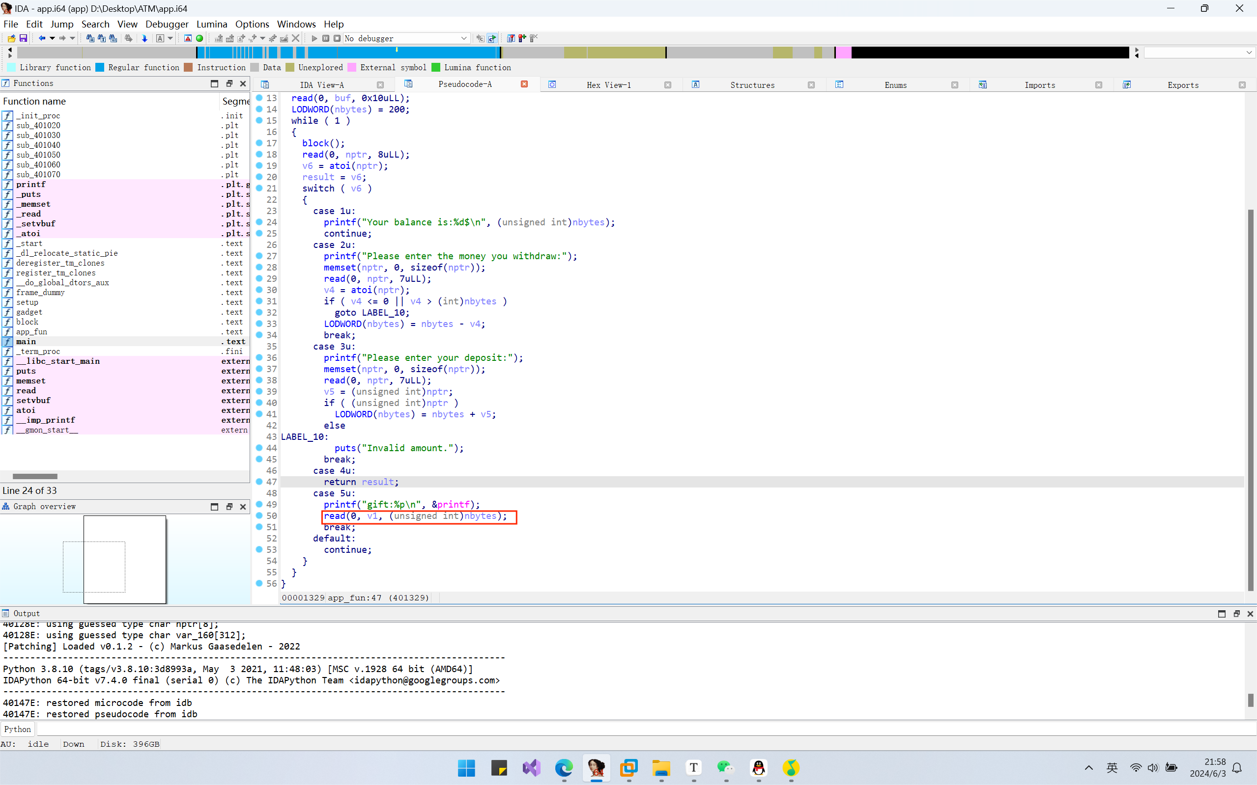This screenshot has width=1257, height=785.
Task: Open the jump back history dropdown
Action: (x=52, y=38)
